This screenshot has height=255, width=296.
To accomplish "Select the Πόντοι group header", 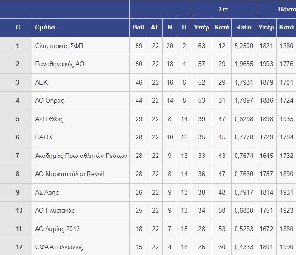I will [287, 9].
